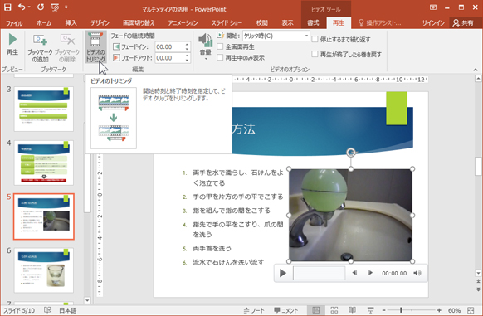The height and width of the screenshot is (316, 483).
Task: Click the start-from-beginning slideshow icon in title bar
Action: pyautogui.click(x=55, y=7)
